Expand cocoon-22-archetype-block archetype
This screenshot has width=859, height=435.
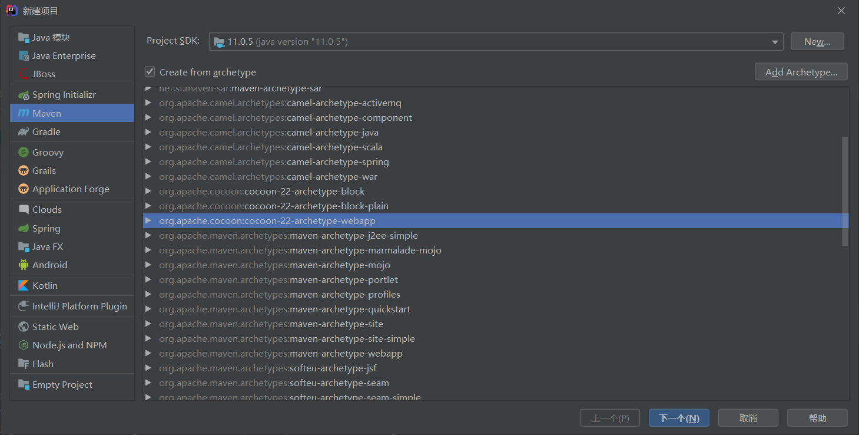click(x=148, y=192)
